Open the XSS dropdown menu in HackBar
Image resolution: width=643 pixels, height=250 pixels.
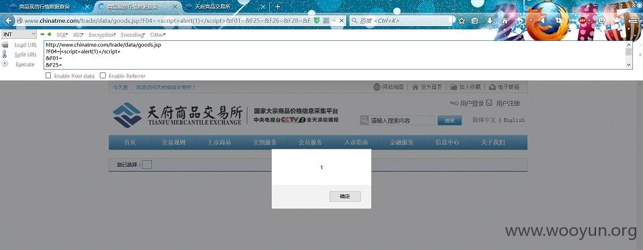coord(78,34)
